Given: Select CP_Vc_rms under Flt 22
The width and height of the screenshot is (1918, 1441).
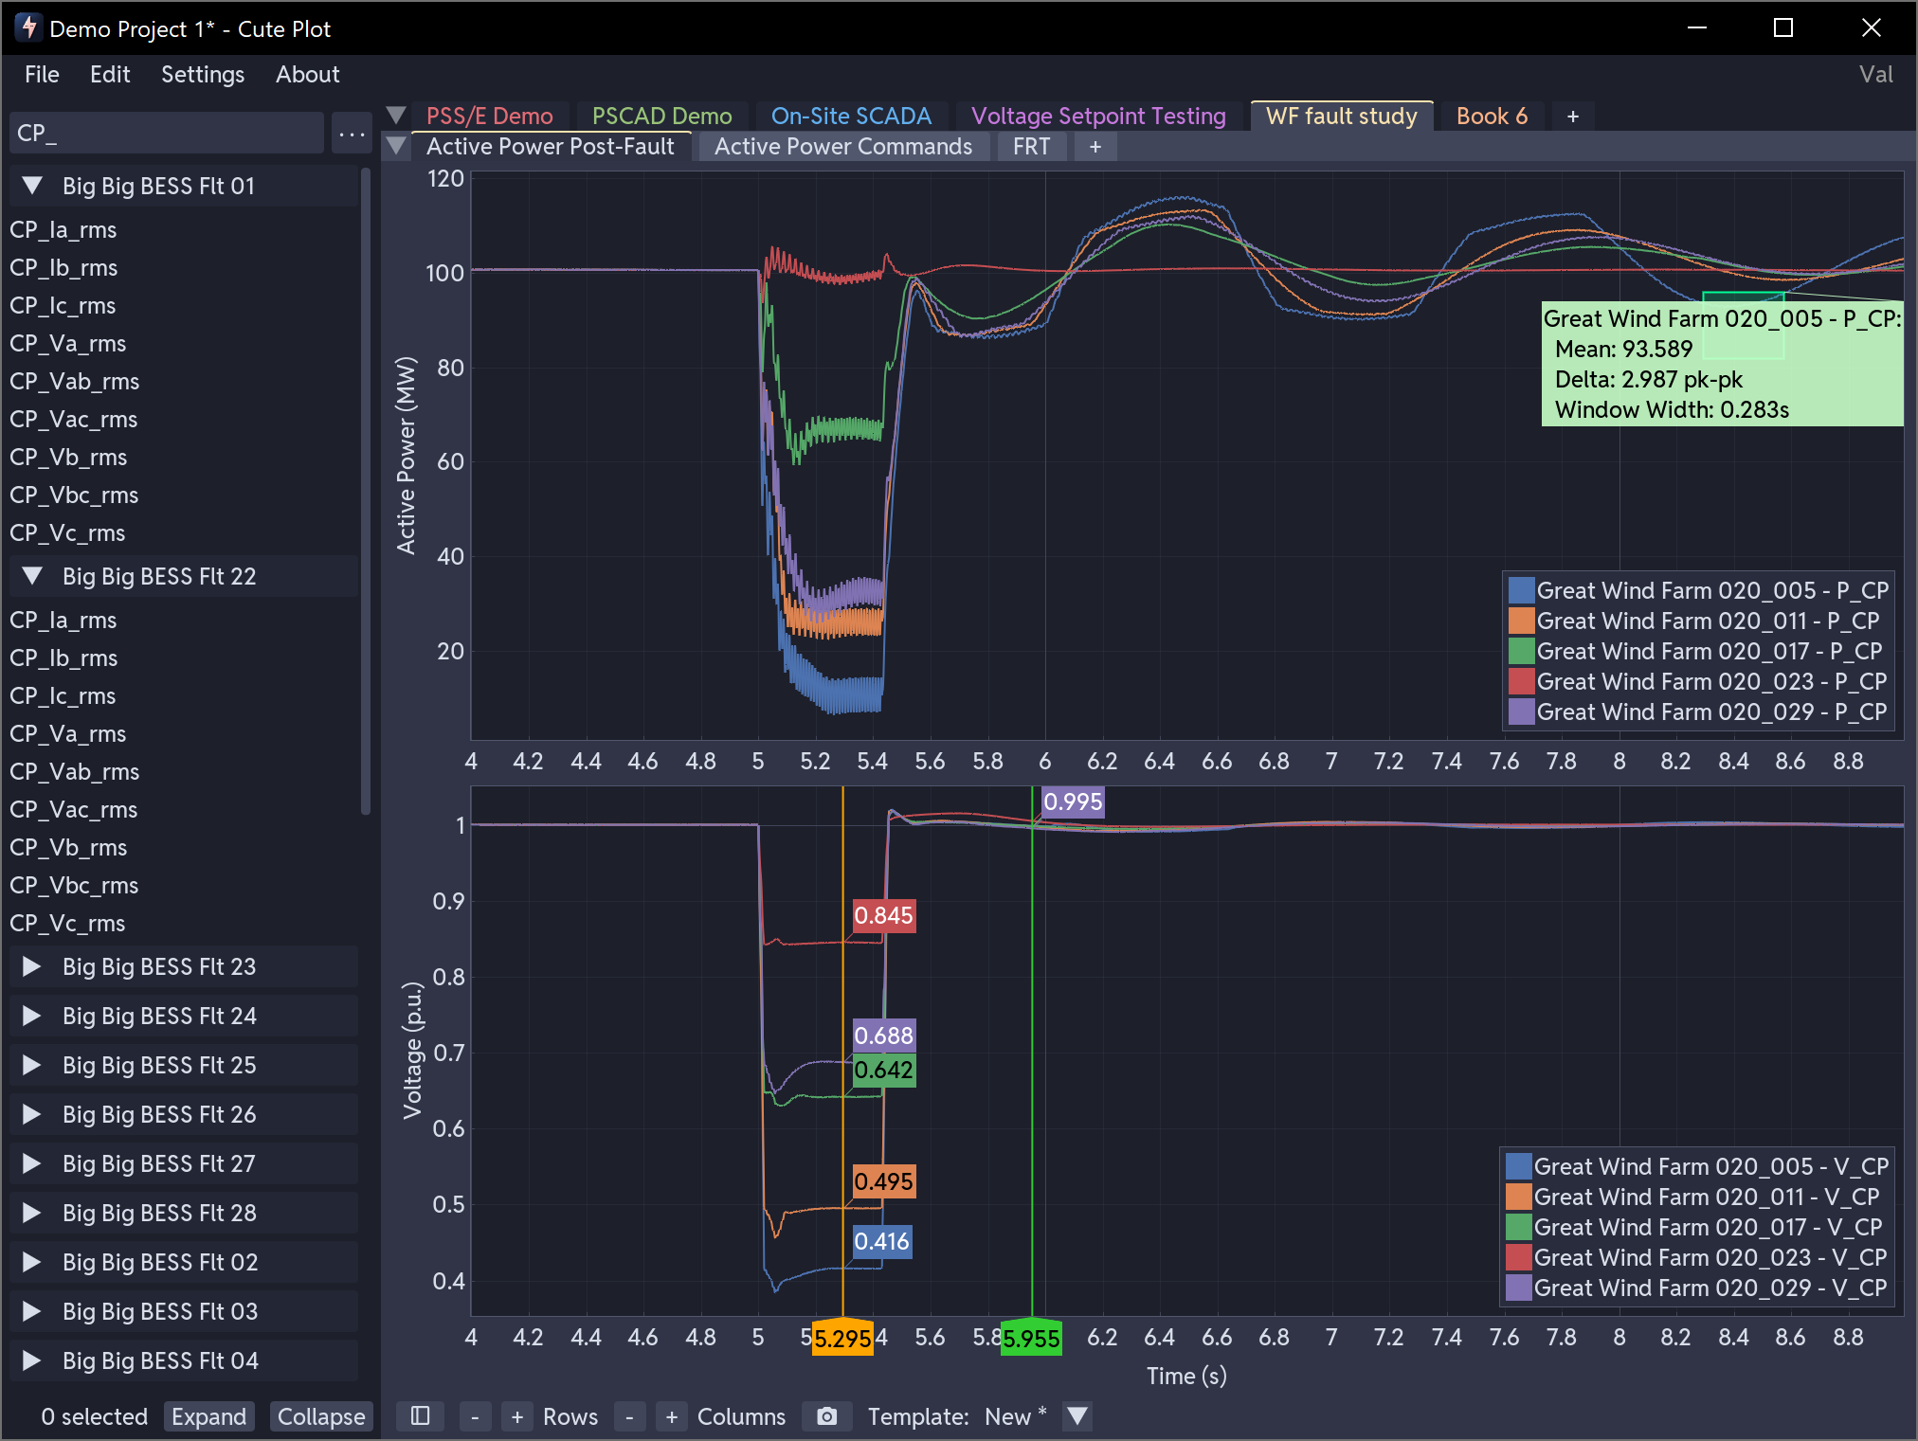Looking at the screenshot, I should [67, 924].
